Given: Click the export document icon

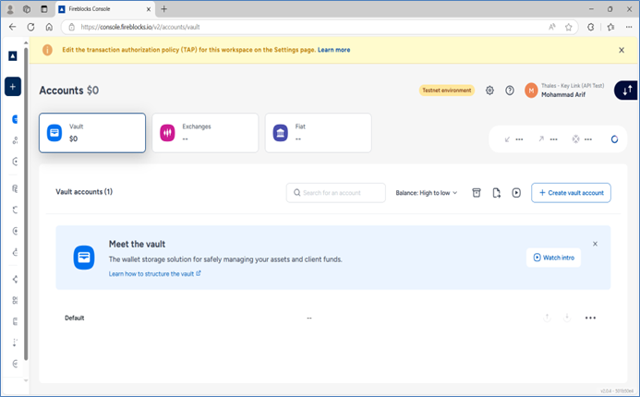Looking at the screenshot, I should (x=496, y=193).
